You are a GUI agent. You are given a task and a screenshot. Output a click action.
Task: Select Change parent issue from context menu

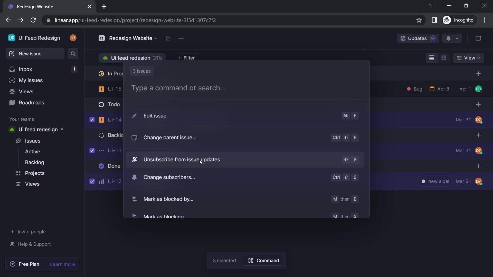170,137
